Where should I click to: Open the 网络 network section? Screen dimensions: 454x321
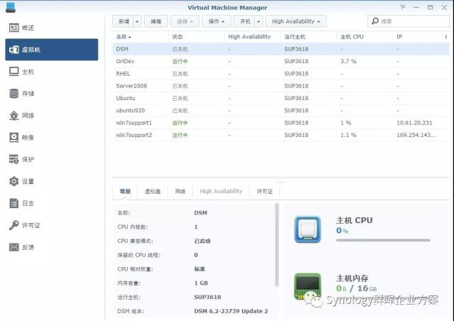click(28, 116)
